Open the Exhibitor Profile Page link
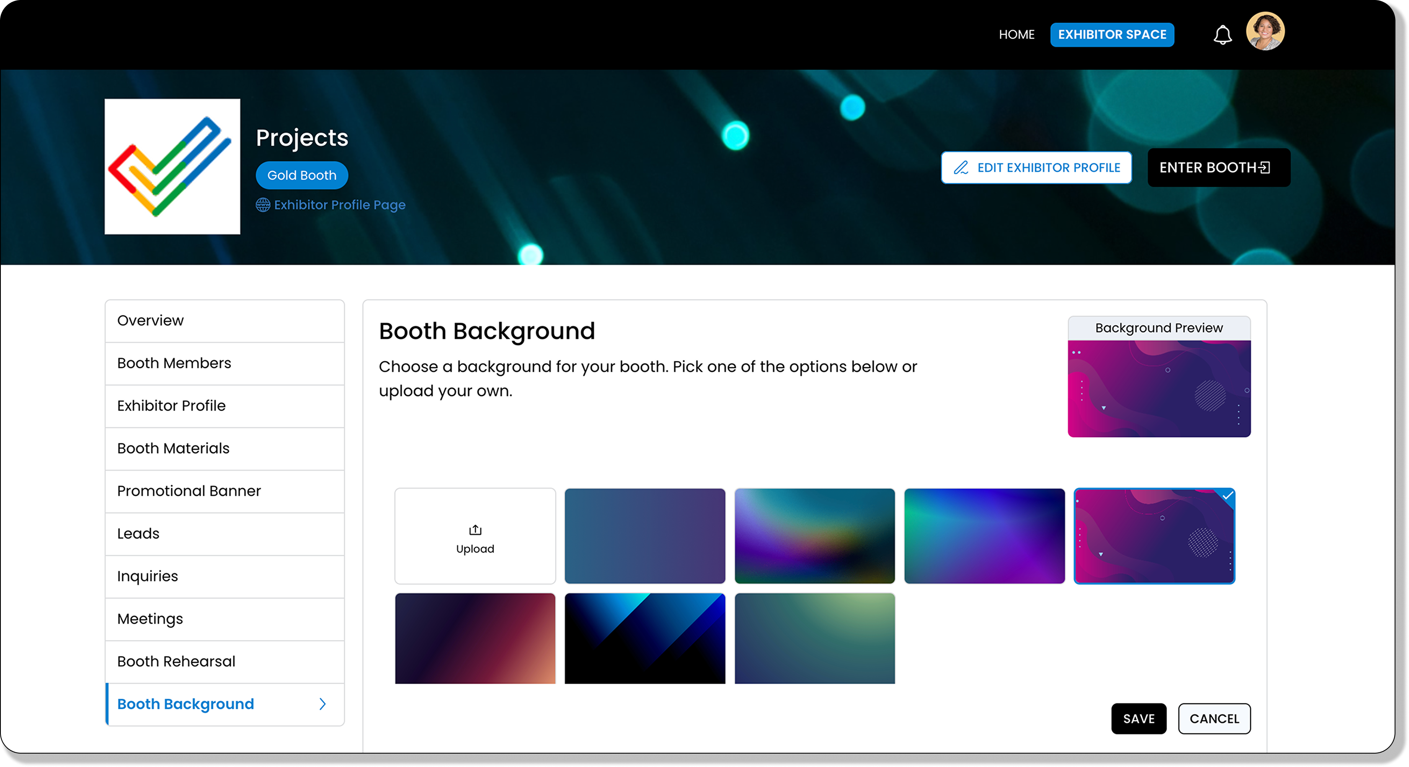Viewport: 1409px width, 767px height. pos(339,205)
